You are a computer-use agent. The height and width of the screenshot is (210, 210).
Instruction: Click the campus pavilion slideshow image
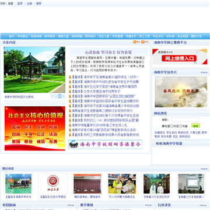pos(34,69)
